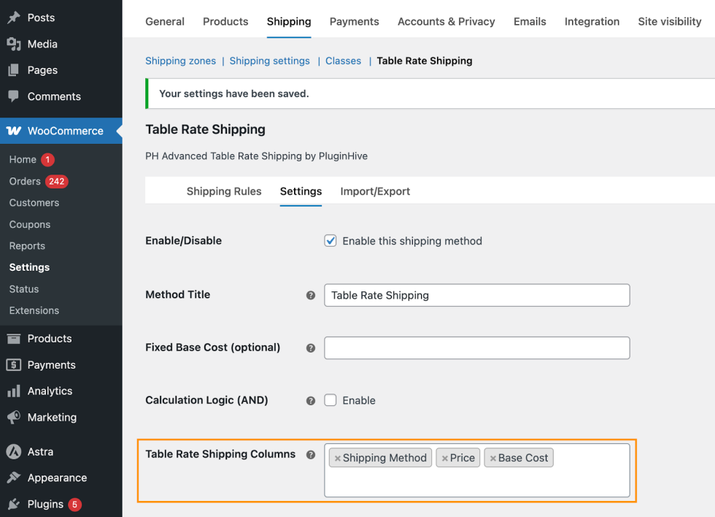Viewport: 715px width, 517px height.
Task: Click the Astra theme icon
Action: point(13,452)
